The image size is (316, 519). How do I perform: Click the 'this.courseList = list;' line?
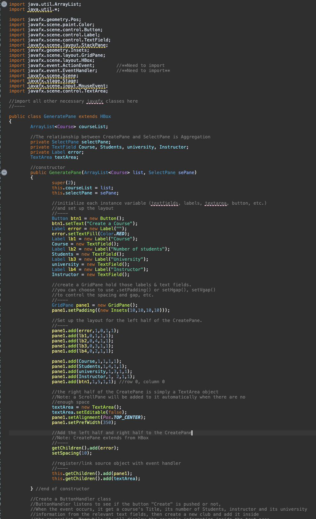83,188
